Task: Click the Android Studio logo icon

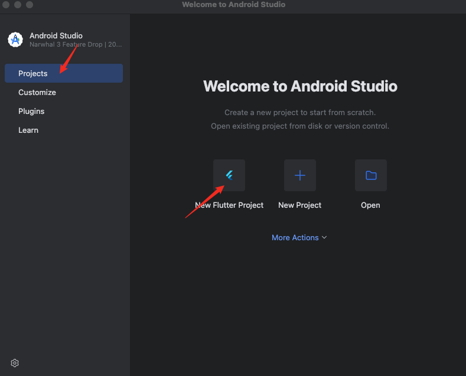Action: coord(15,40)
